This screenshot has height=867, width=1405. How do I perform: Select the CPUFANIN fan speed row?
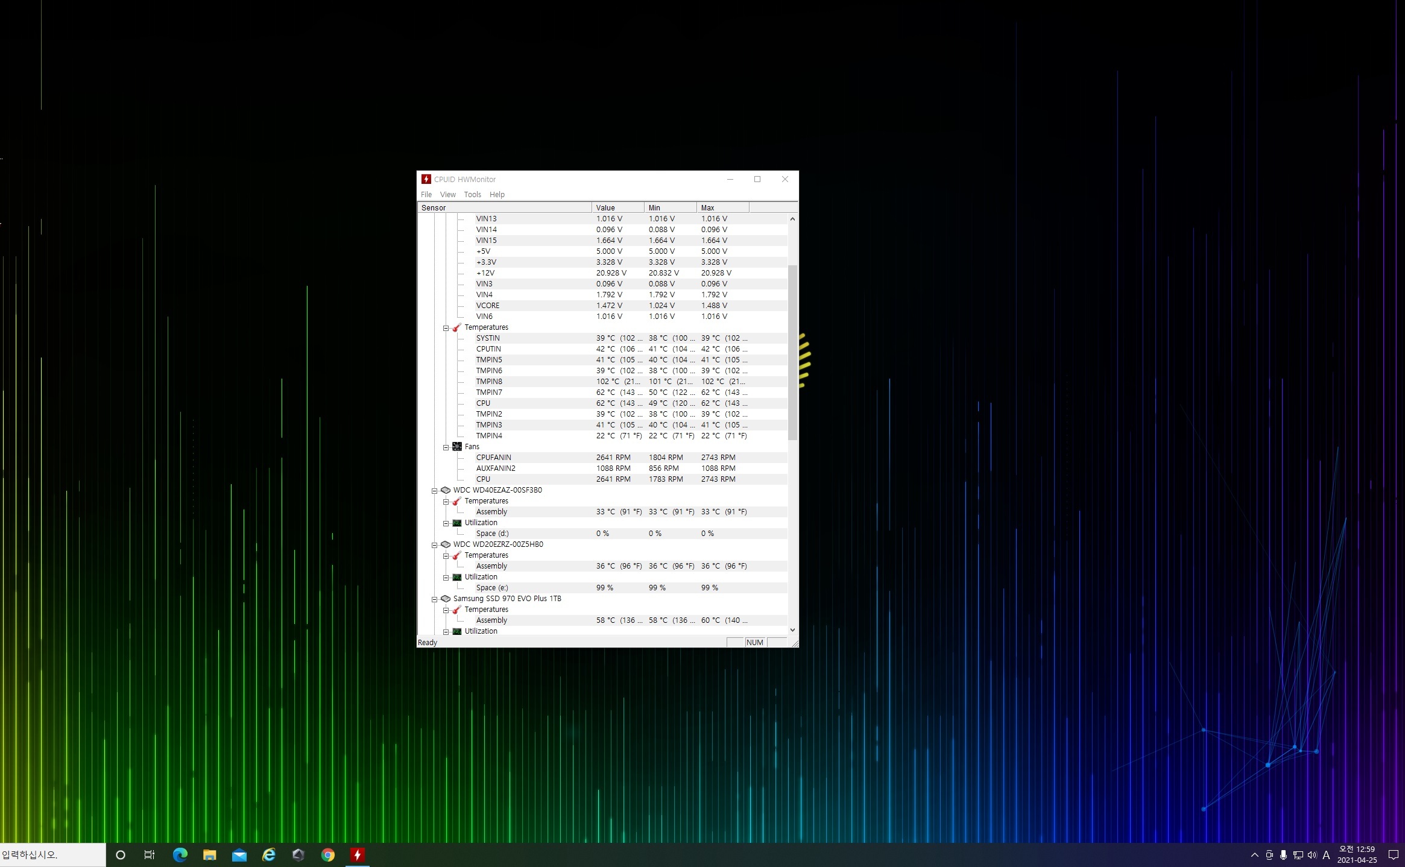pos(603,458)
